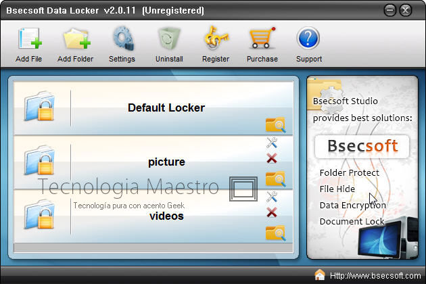Image resolution: width=426 pixels, height=284 pixels.
Task: Open tools settings for videos locker
Action: pos(272,197)
